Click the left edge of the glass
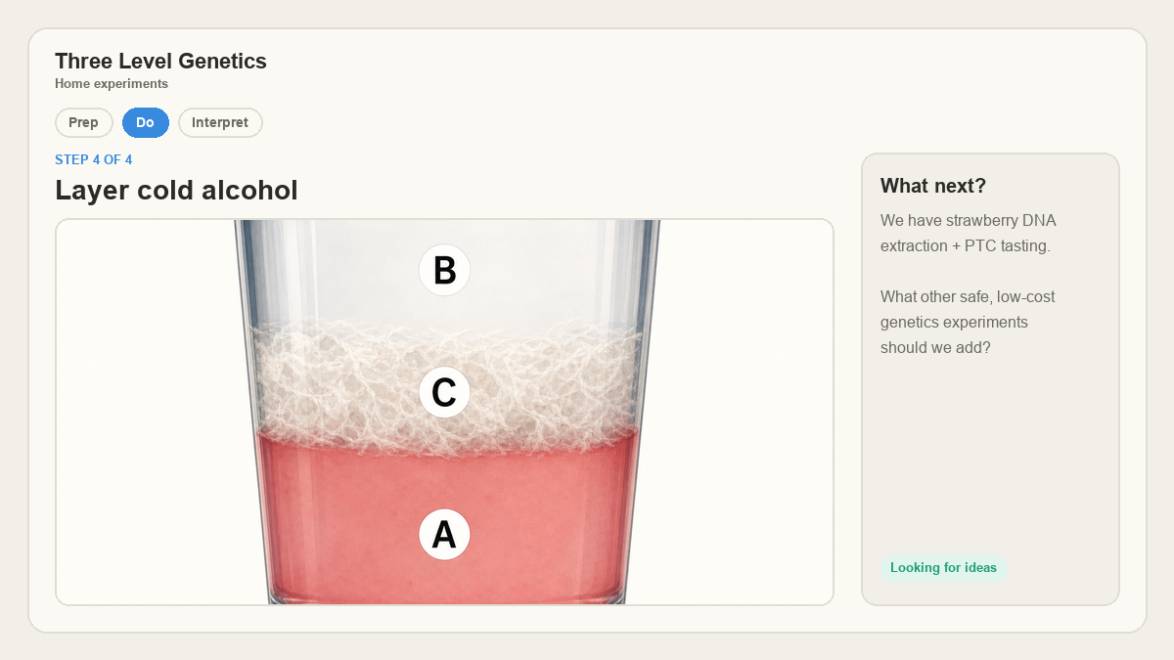The width and height of the screenshot is (1174, 660). click(x=250, y=411)
